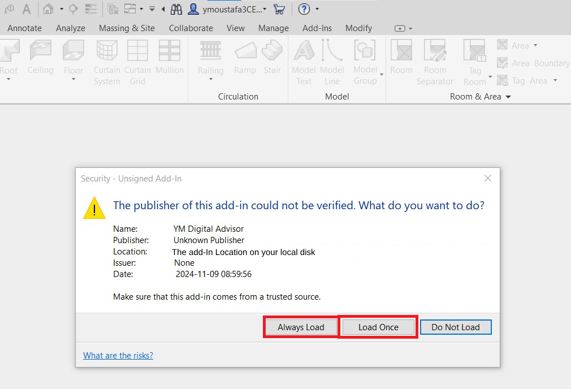Open the Autodesk App Store cart icon

tap(279, 9)
